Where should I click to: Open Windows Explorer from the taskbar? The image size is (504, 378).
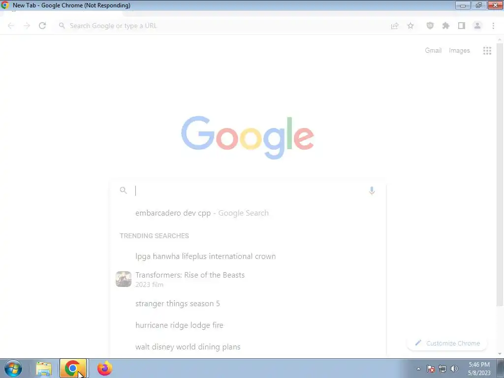(x=44, y=369)
